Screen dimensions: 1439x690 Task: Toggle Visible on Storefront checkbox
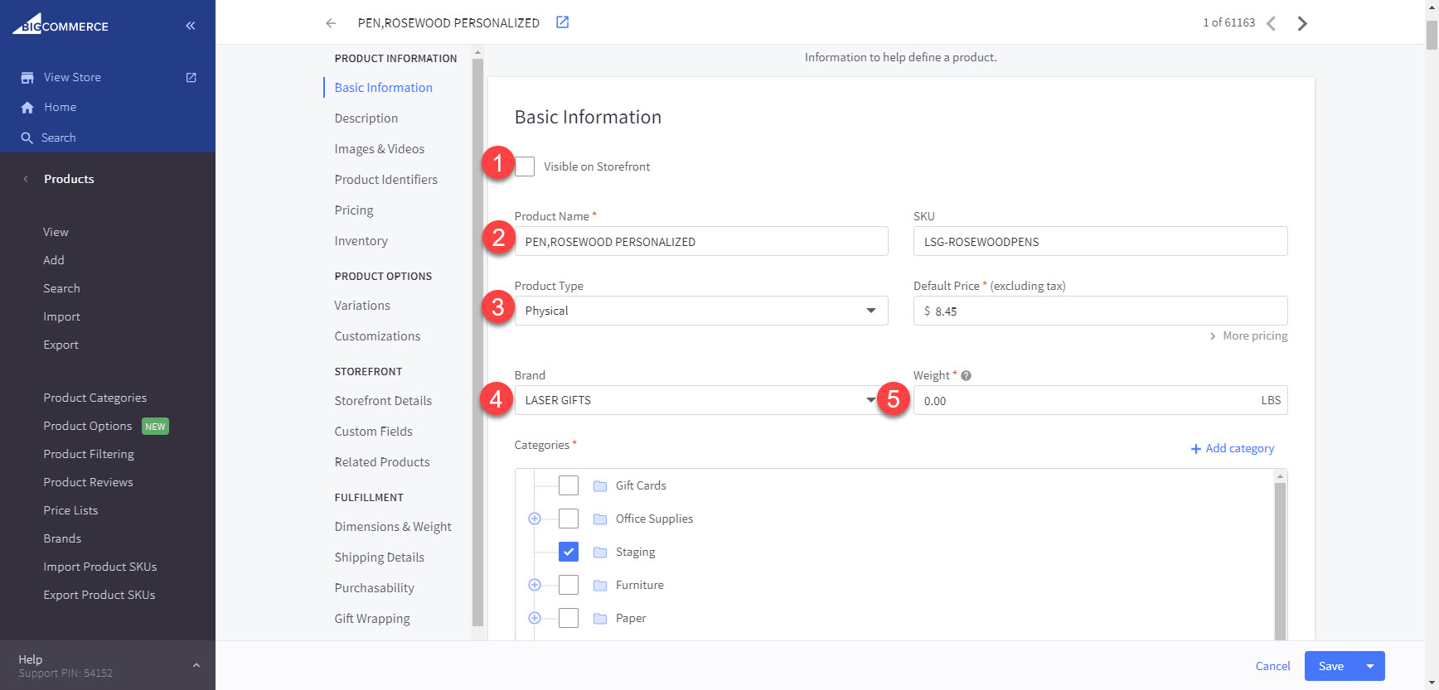point(525,166)
